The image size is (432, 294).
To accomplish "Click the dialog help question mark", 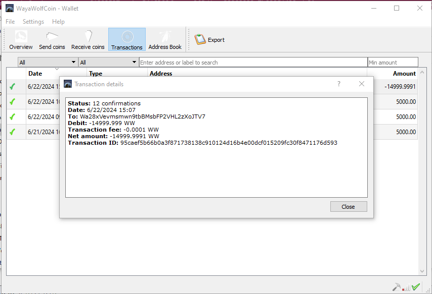I will tap(339, 84).
